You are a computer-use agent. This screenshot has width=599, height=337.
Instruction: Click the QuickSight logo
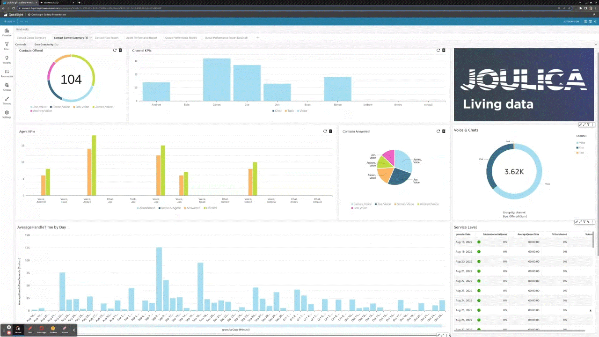[13, 15]
